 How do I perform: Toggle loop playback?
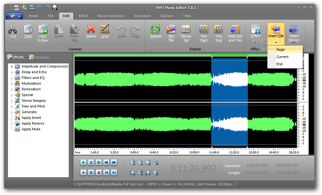point(91,162)
